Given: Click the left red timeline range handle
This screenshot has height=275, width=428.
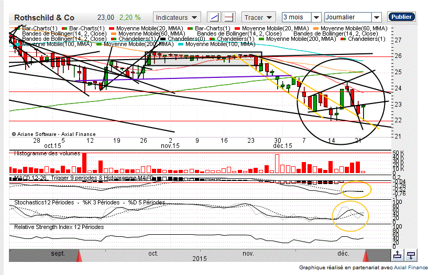Looking at the screenshot, I should tap(80, 256).
